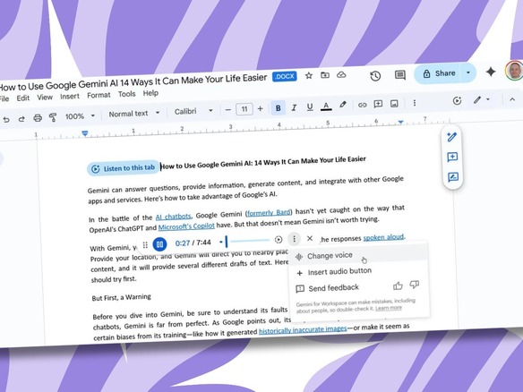Open Microsoft's Copilot link
Screen dimensions: 523x392
(186, 226)
